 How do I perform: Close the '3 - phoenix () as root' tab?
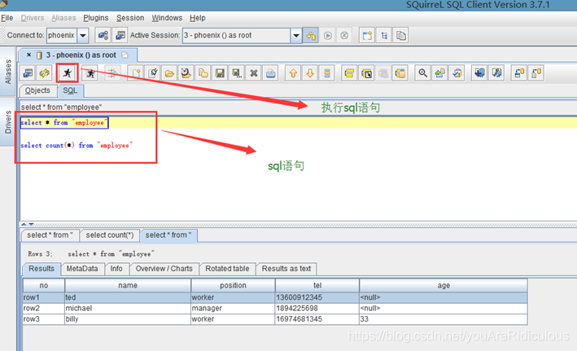[x=28, y=55]
